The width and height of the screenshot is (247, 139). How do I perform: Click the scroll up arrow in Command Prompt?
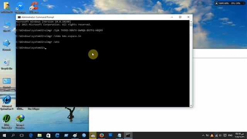coord(191,22)
